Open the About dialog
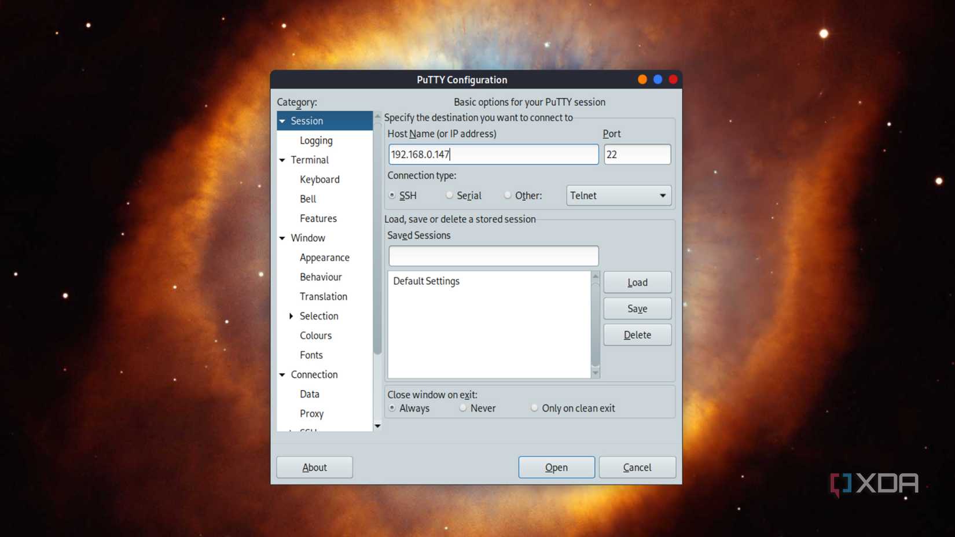This screenshot has width=955, height=537. click(x=314, y=468)
